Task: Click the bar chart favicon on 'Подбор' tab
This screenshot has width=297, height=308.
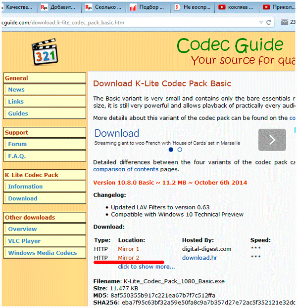Action: click(133, 8)
